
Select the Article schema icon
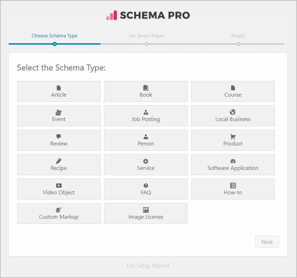tap(58, 88)
